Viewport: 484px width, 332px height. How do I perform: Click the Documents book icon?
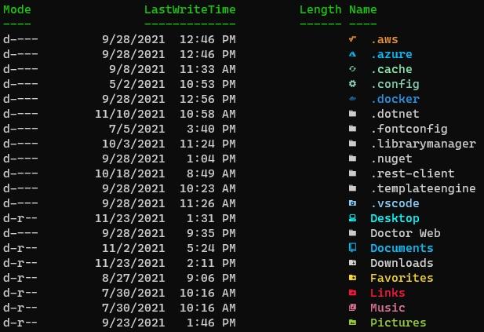click(x=352, y=248)
